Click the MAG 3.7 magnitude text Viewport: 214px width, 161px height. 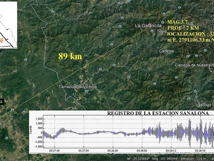pos(177,22)
